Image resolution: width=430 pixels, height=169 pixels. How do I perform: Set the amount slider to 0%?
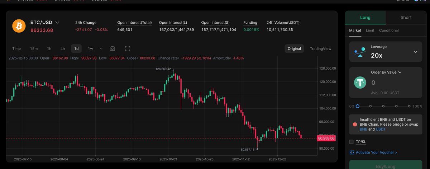point(358,106)
